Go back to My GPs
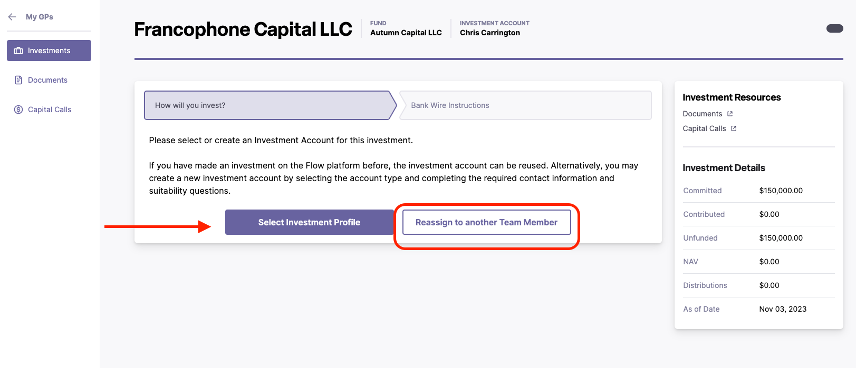This screenshot has height=368, width=856. point(40,17)
